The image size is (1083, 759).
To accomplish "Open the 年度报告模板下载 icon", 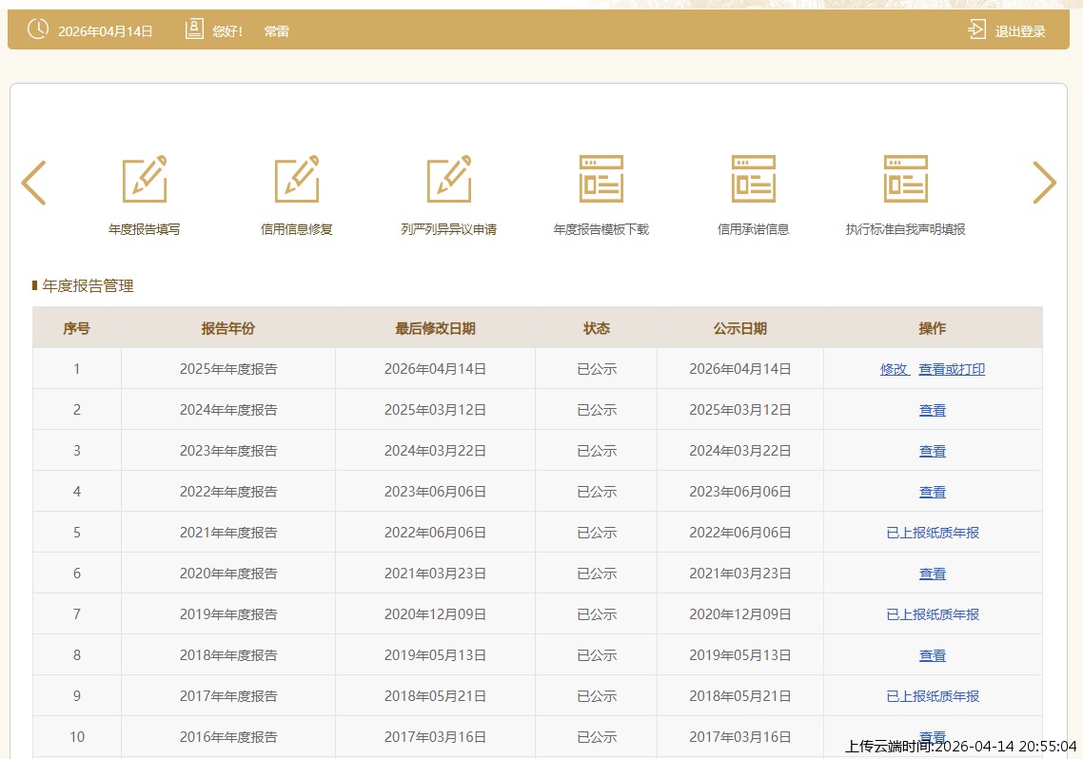I will point(601,179).
